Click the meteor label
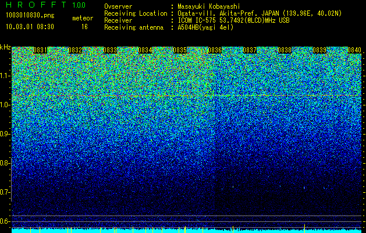 click(83, 18)
